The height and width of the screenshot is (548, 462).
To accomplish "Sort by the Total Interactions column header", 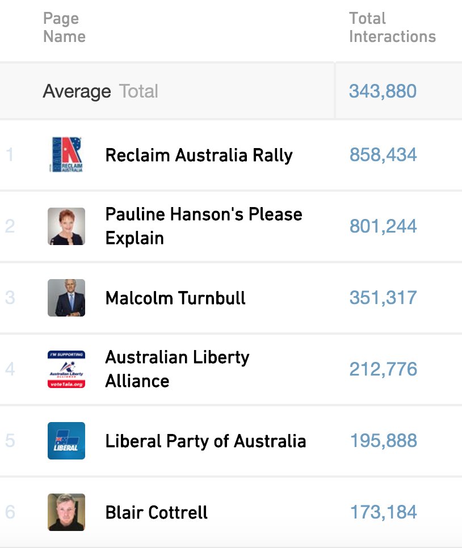I will click(392, 27).
